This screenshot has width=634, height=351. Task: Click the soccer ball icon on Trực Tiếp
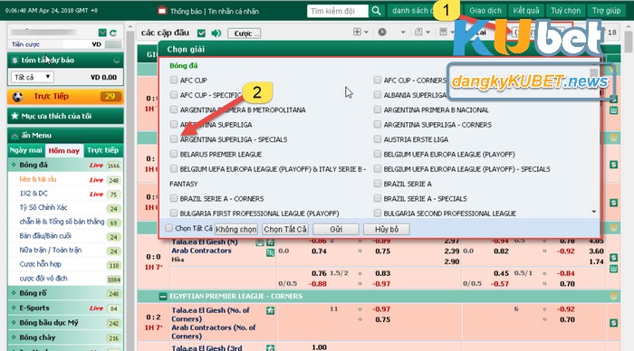click(17, 97)
